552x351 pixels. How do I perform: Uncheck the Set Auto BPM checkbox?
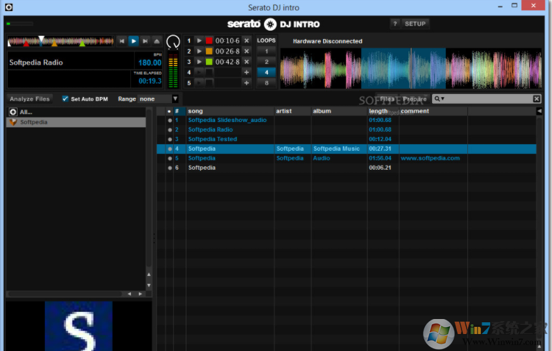(65, 99)
